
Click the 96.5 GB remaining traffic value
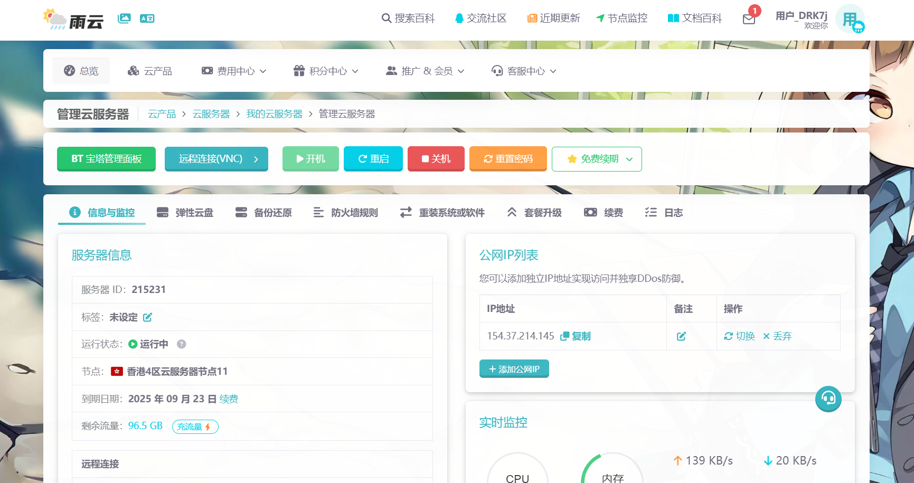click(145, 426)
